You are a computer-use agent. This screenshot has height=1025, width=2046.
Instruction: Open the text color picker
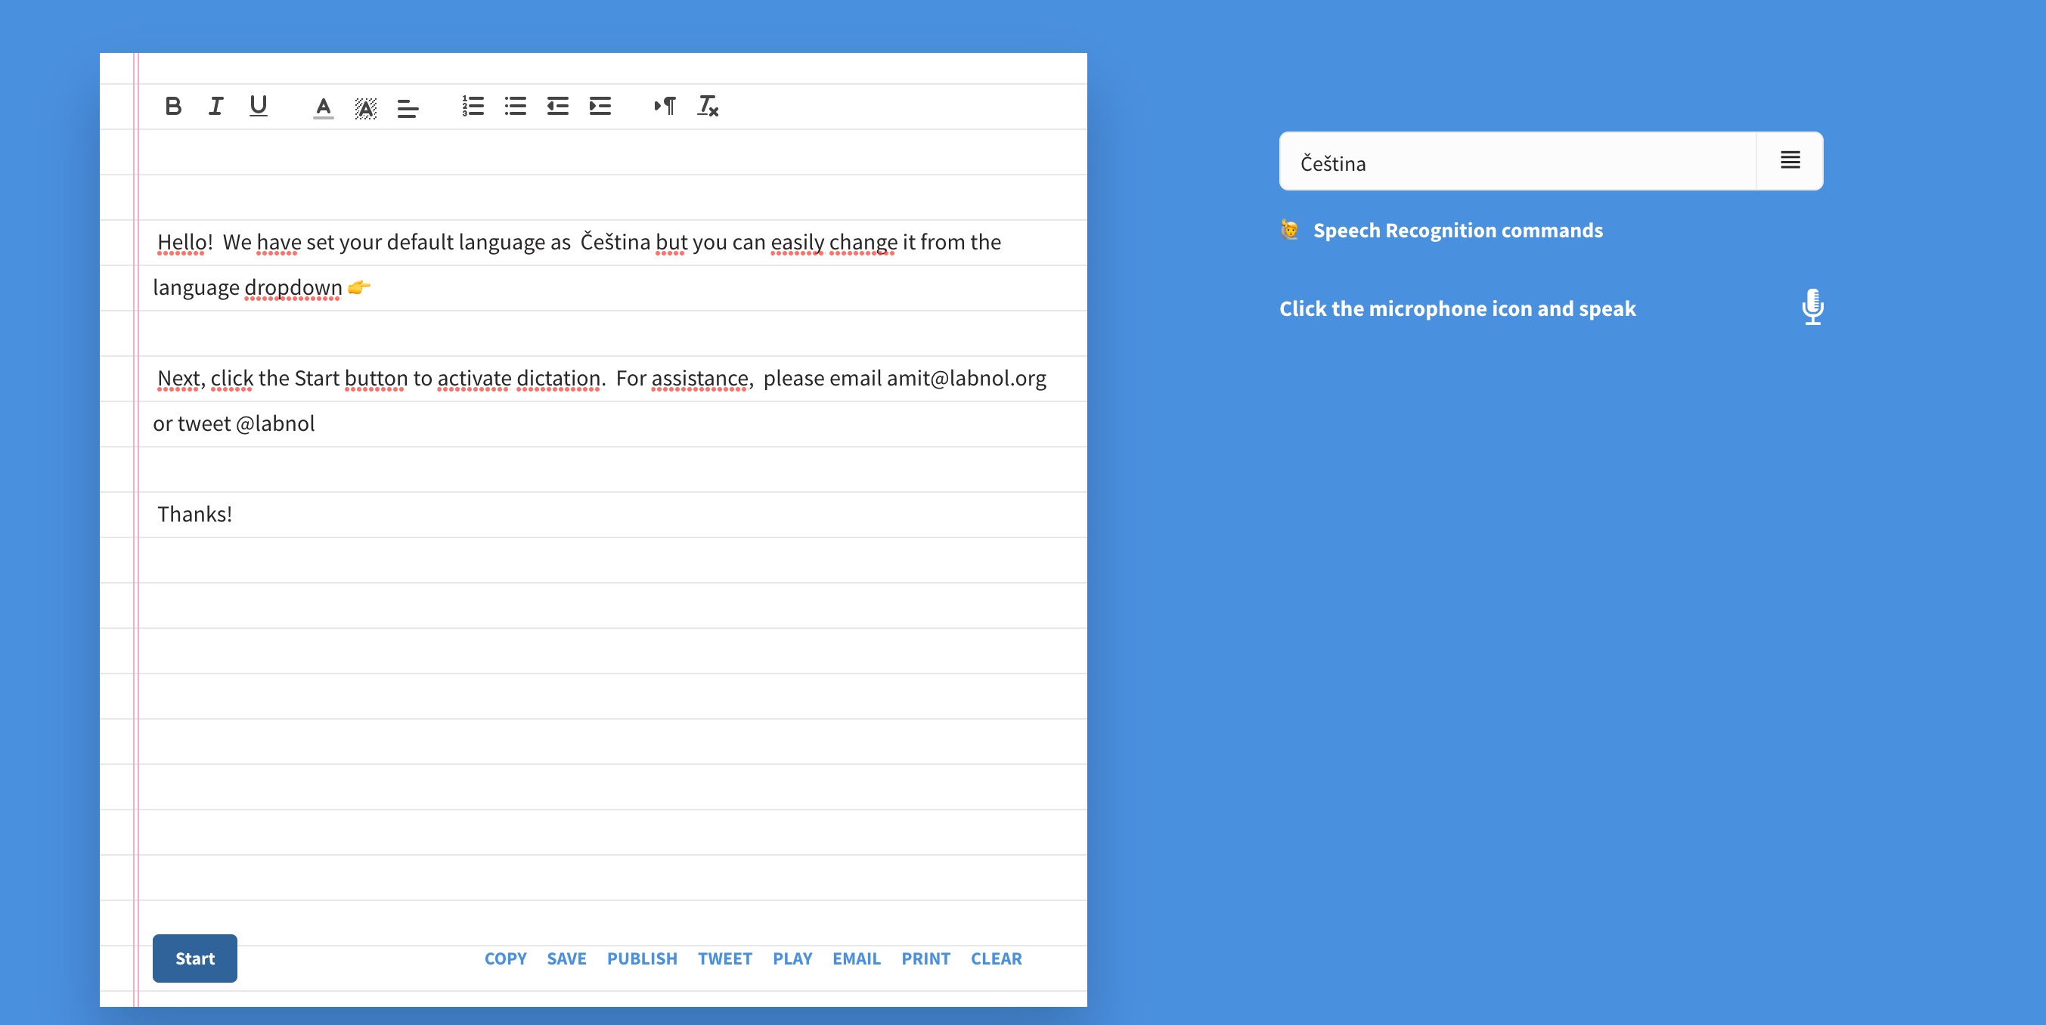click(324, 107)
